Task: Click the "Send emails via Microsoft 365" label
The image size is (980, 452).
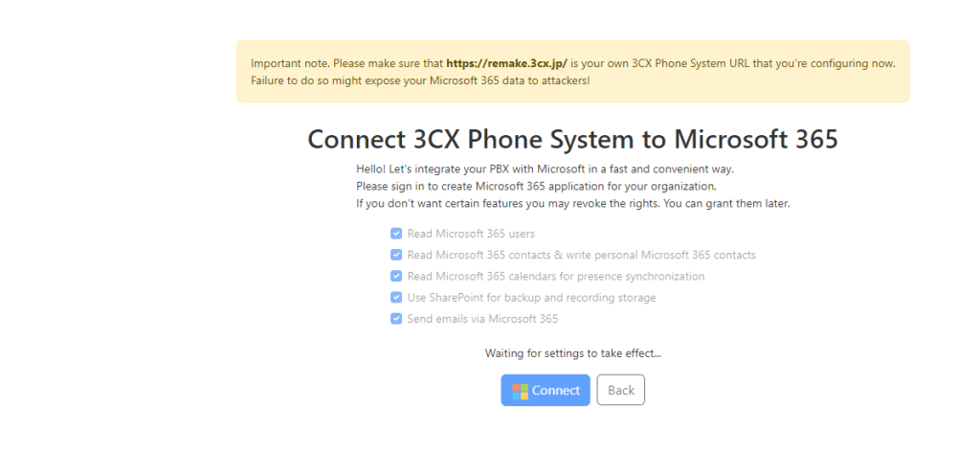Action: click(482, 319)
